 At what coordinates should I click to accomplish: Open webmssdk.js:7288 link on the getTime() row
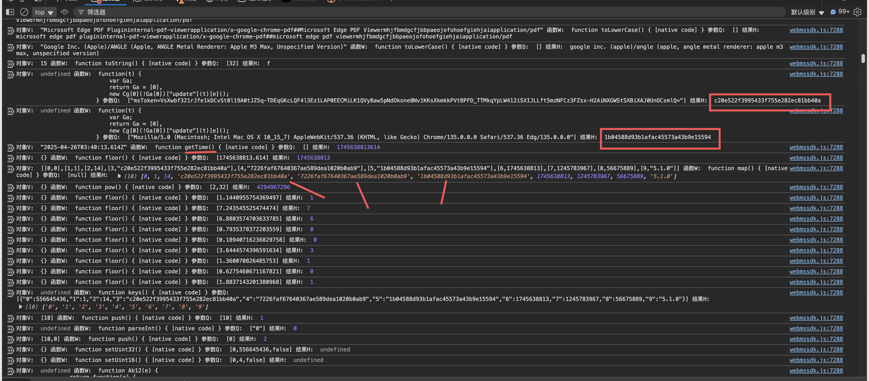816,147
